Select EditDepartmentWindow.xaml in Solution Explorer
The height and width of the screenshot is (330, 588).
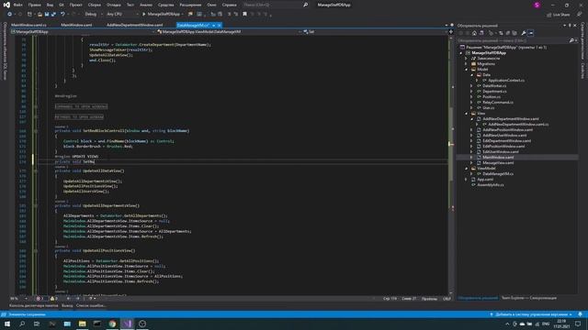click(x=506, y=140)
